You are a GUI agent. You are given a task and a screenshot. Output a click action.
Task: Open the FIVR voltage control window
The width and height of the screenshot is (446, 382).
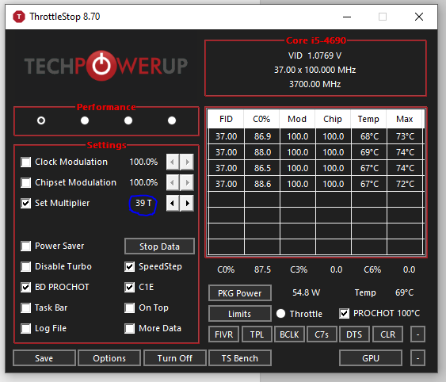pos(224,334)
